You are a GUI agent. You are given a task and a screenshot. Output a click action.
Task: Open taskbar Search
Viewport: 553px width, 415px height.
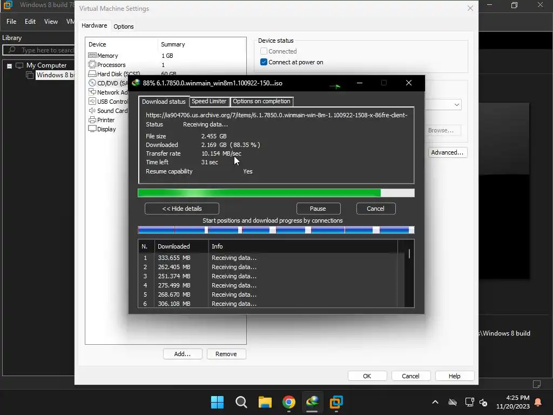pyautogui.click(x=241, y=402)
